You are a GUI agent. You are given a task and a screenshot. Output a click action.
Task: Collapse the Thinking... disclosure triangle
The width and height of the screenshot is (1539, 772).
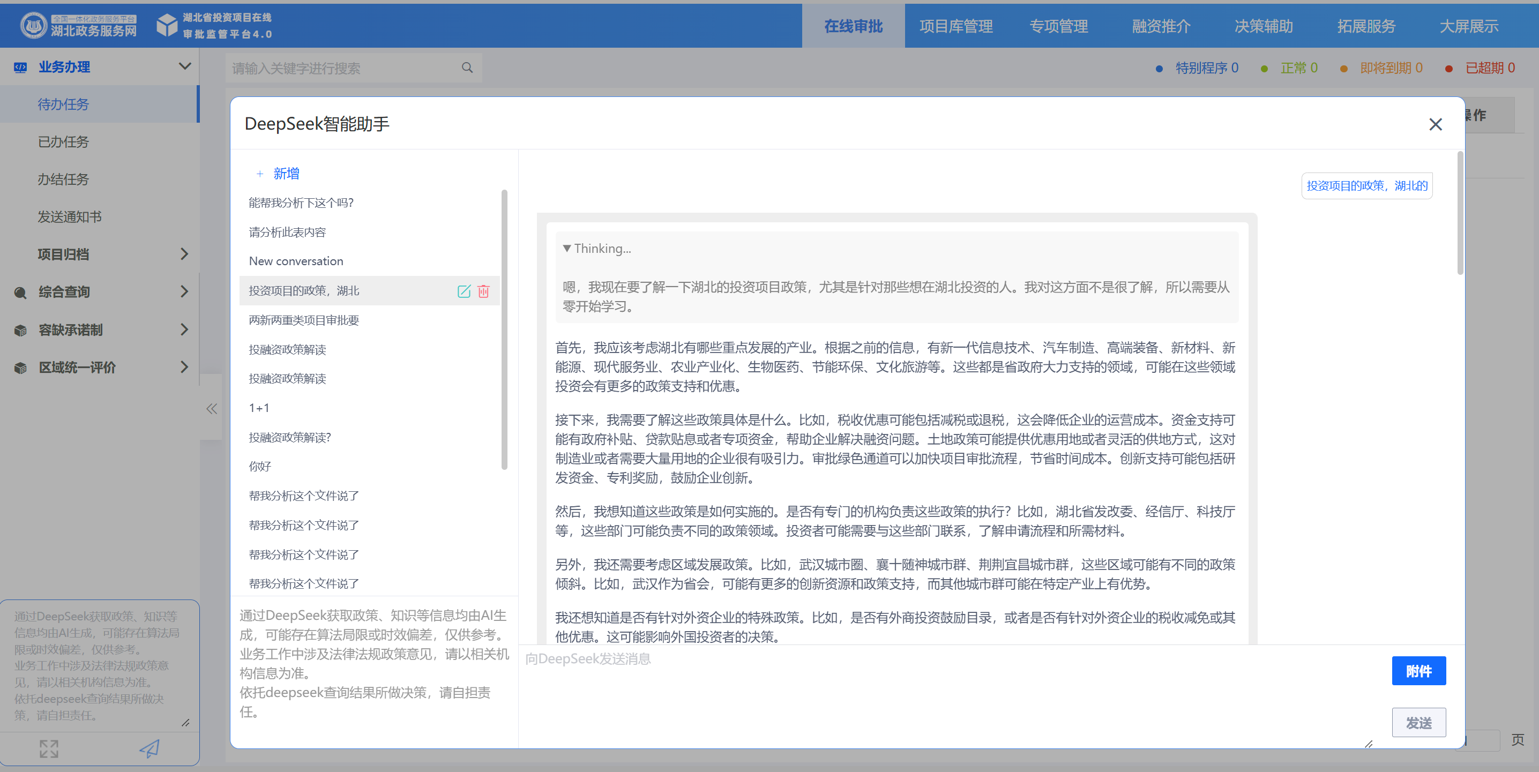(x=567, y=249)
